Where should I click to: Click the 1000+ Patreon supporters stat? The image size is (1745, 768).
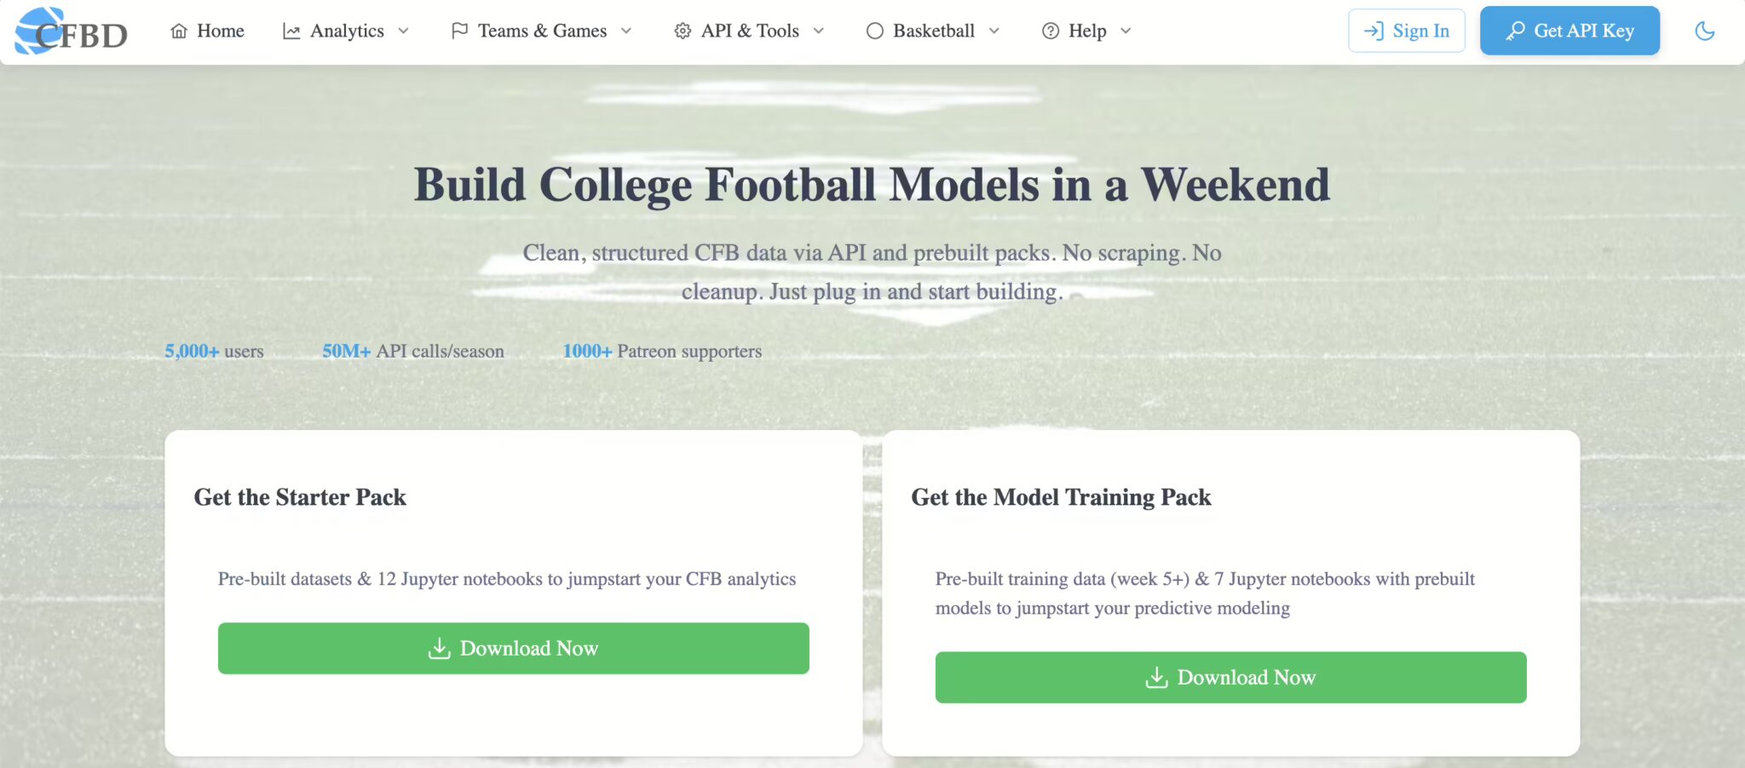click(x=662, y=350)
